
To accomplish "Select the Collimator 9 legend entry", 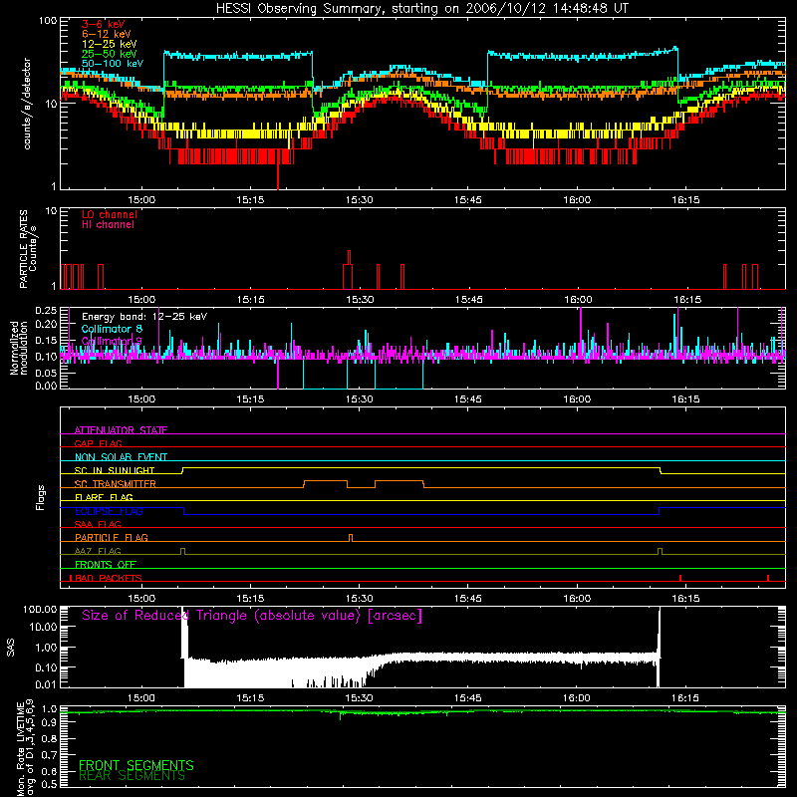I will 112,341.
